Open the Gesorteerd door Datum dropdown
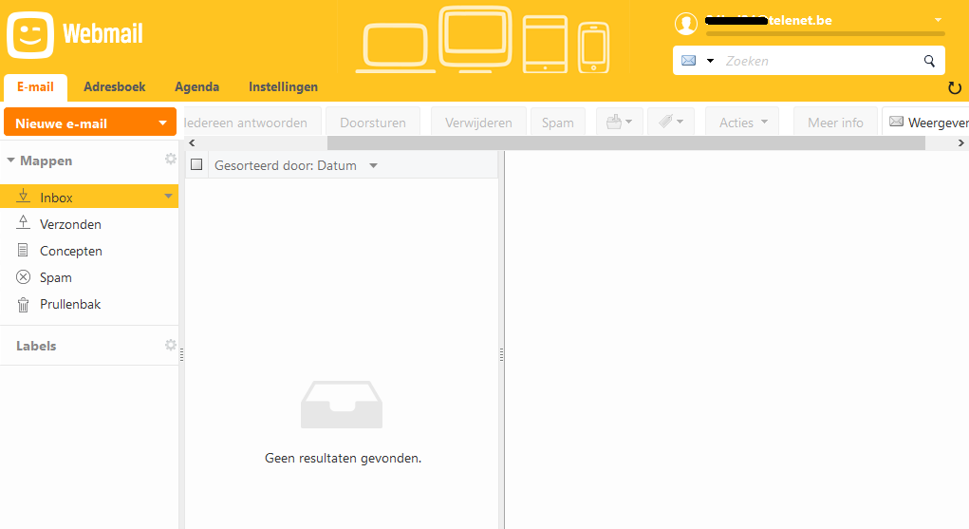 (296, 165)
